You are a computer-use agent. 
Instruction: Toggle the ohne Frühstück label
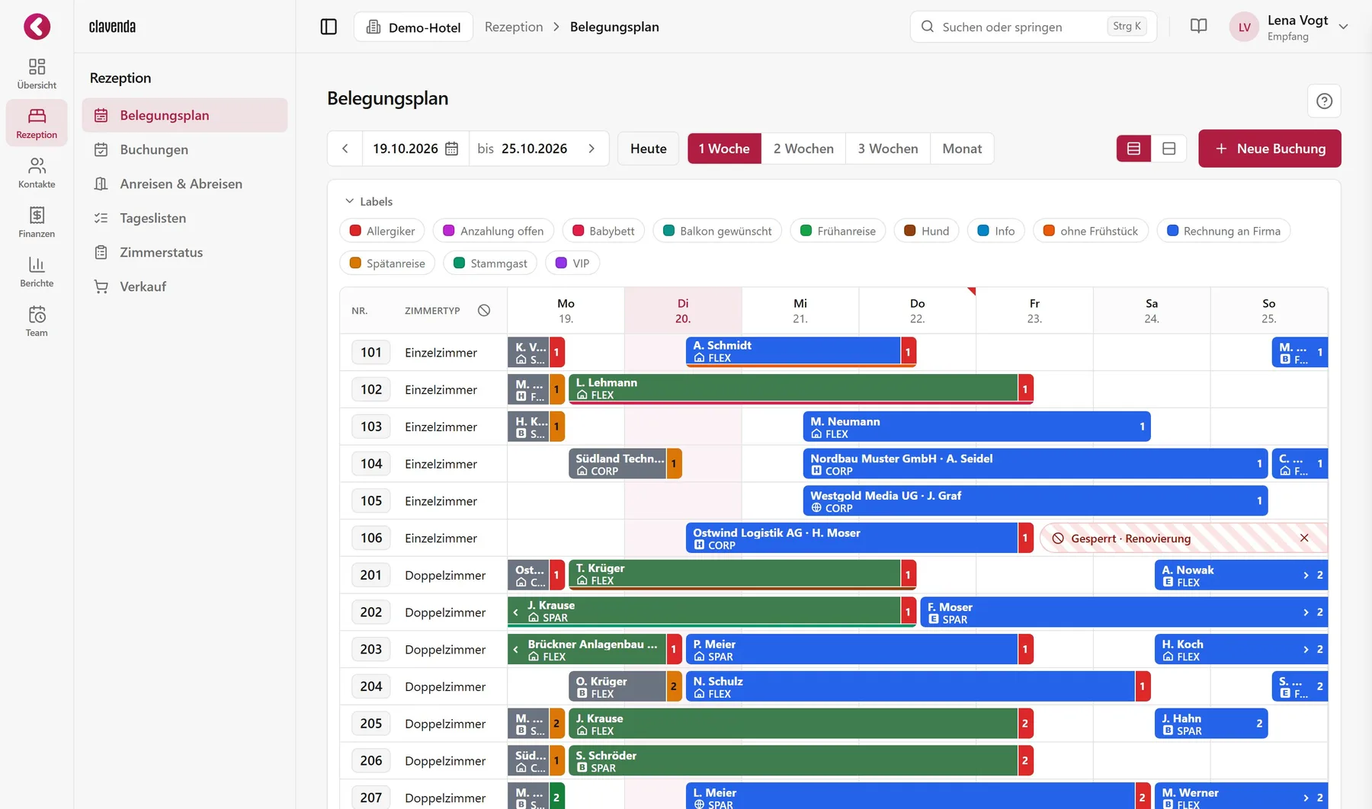click(x=1091, y=231)
